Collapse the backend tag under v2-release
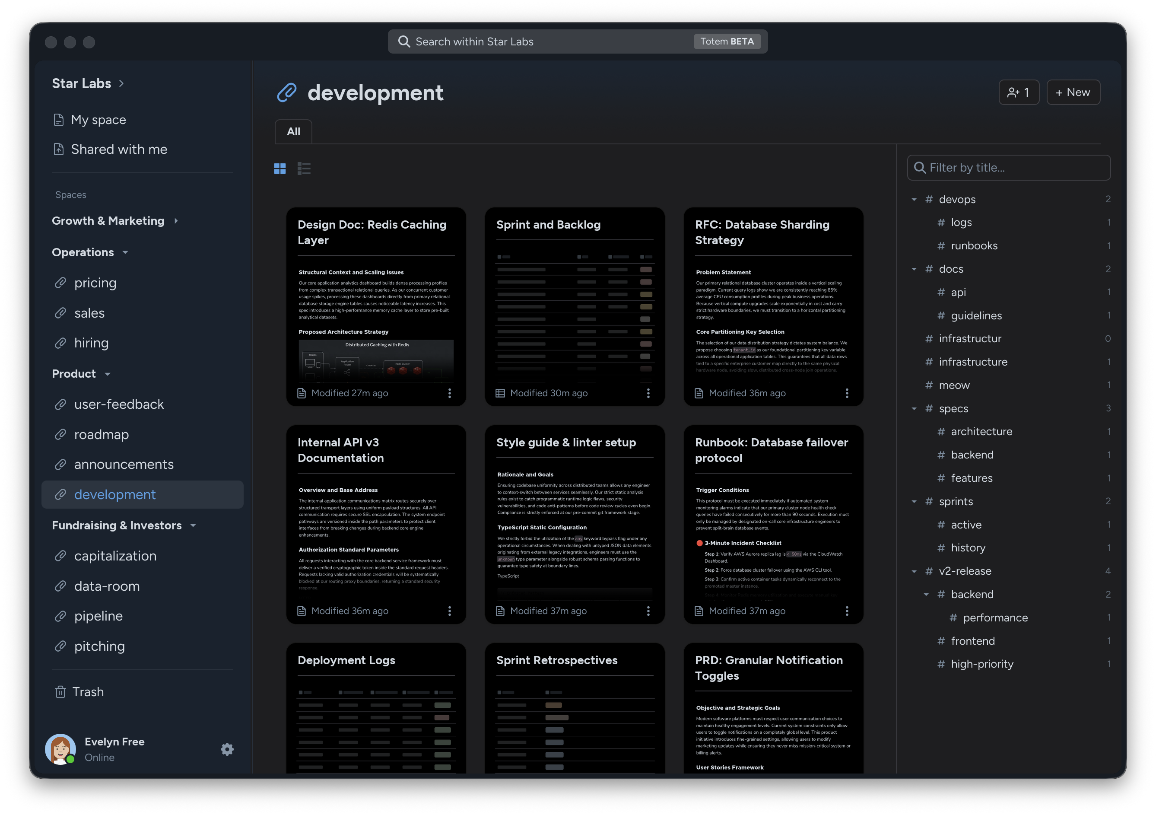Viewport: 1156px width, 815px height. pos(926,594)
